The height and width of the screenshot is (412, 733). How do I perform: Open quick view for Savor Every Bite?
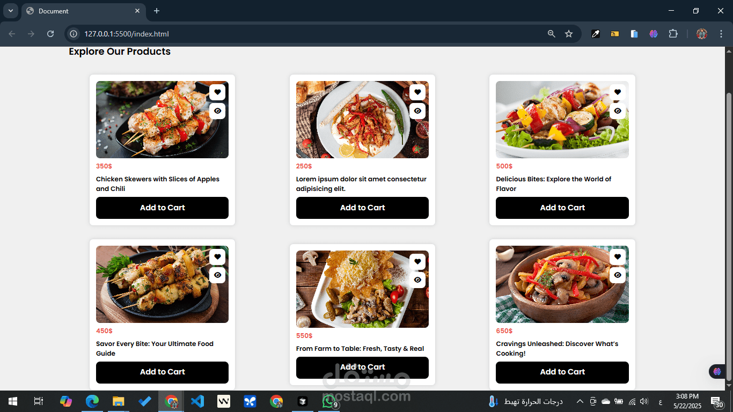[217, 275]
